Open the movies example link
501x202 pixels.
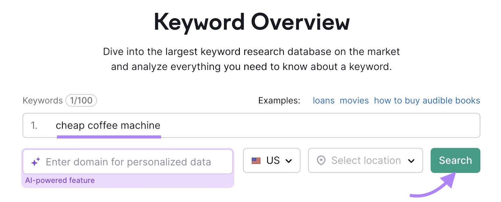pyautogui.click(x=354, y=101)
